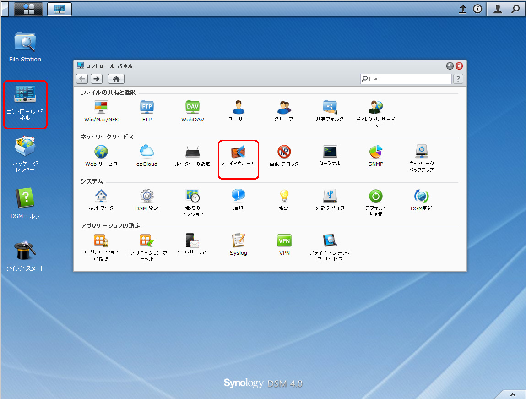Open the Syslog icon
The height and width of the screenshot is (399, 526).
point(239,241)
